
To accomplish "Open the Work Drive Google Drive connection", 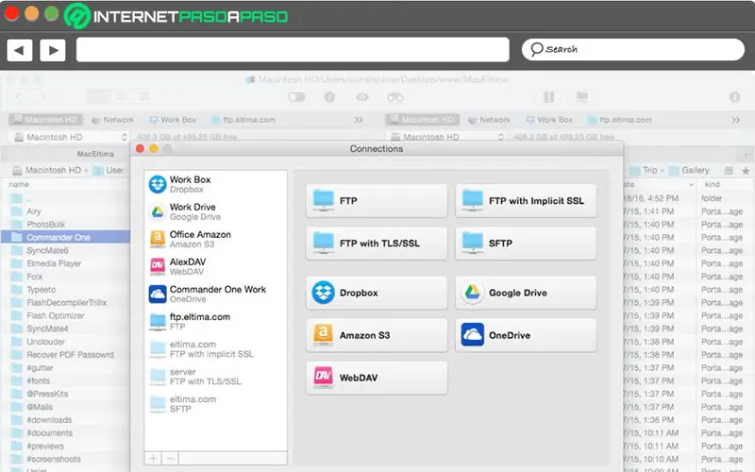I will click(215, 211).
